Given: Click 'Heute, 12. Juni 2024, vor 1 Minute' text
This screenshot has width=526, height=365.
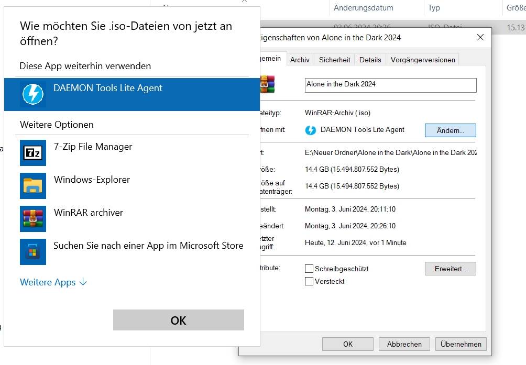Looking at the screenshot, I should tap(356, 242).
